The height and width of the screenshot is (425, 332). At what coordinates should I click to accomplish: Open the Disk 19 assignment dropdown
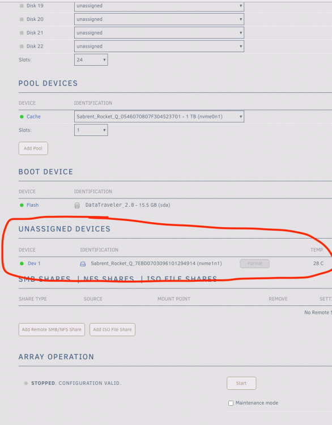tap(159, 6)
